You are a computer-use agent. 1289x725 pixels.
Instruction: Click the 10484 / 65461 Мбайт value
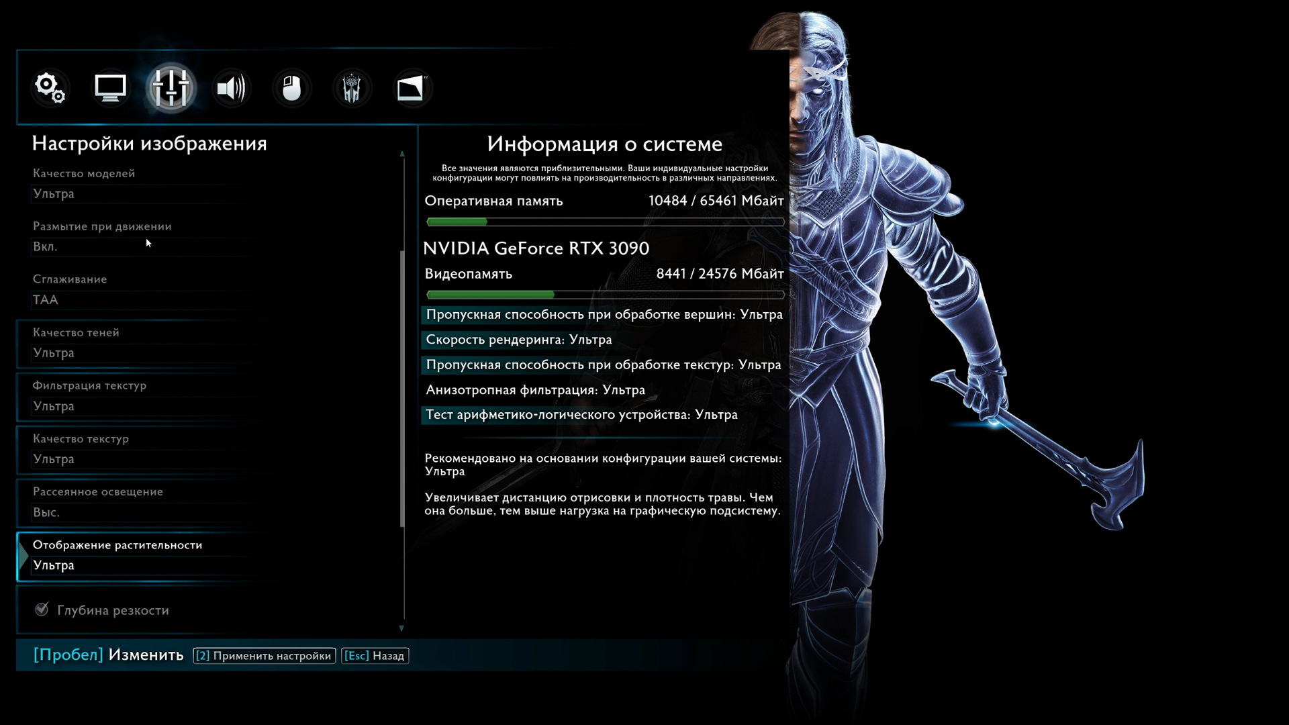click(x=716, y=201)
